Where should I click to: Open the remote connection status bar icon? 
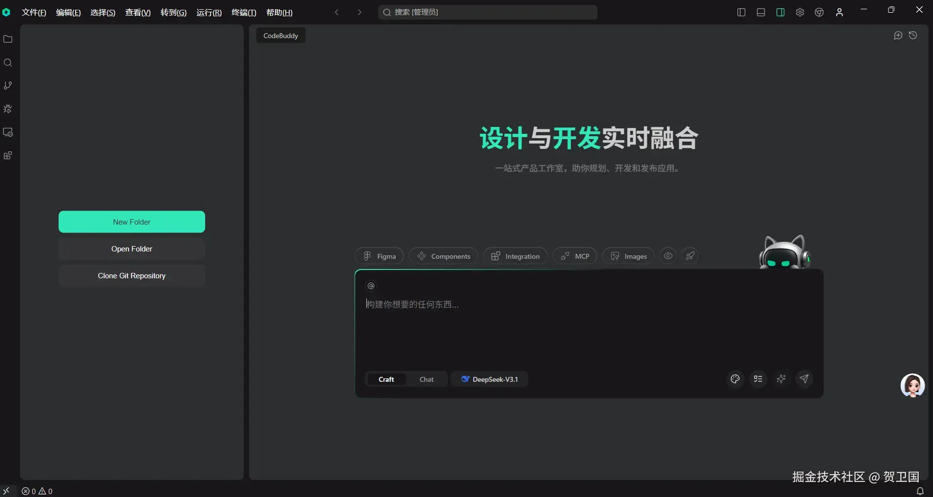coord(6,491)
